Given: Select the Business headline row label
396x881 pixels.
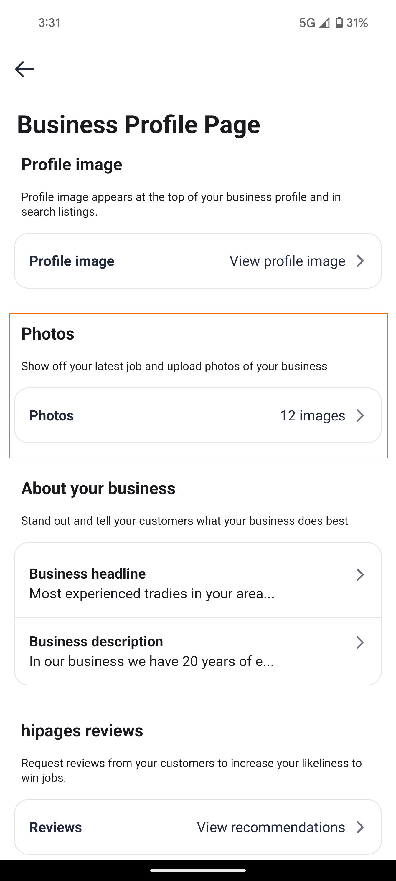Looking at the screenshot, I should click(87, 574).
